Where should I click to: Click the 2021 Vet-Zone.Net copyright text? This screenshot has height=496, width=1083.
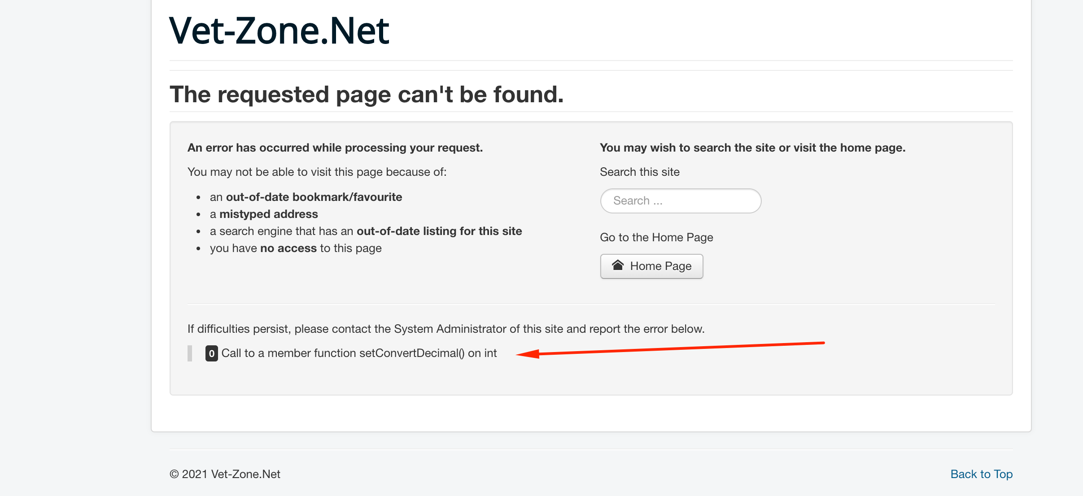[225, 474]
